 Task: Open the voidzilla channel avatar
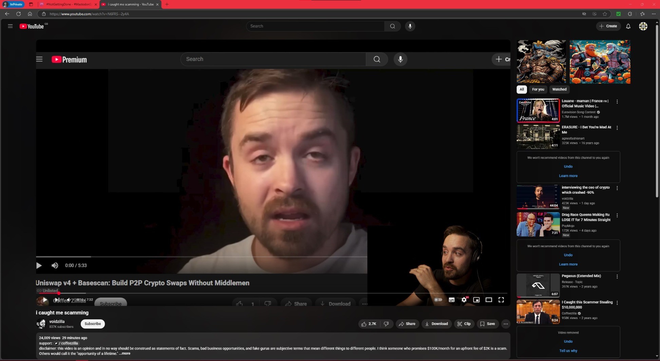[x=41, y=324]
